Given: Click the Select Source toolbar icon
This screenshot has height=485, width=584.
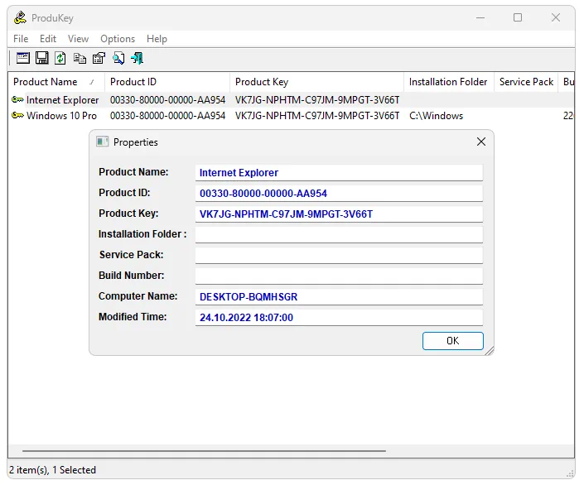Looking at the screenshot, I should click(22, 58).
